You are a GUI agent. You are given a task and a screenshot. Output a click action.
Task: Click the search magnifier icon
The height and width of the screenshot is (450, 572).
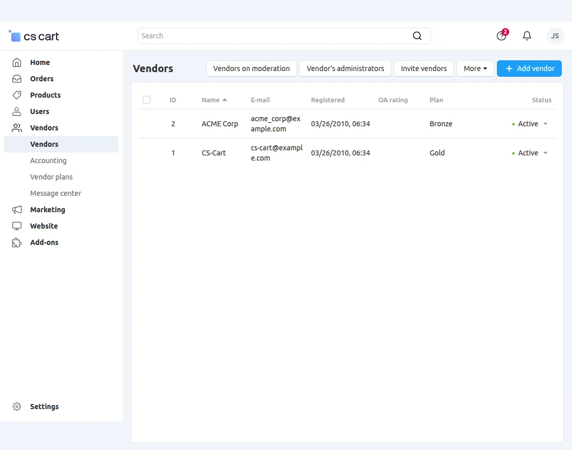click(417, 36)
